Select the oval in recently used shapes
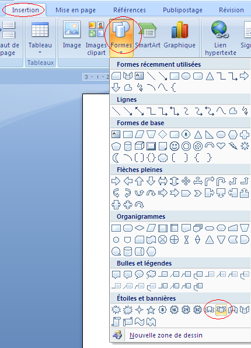Screen dimensions: 251x348 [186, 76]
